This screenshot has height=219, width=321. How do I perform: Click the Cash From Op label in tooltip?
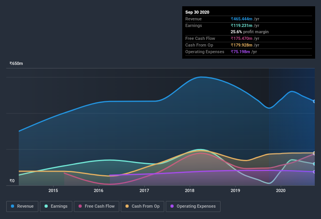pos(199,45)
